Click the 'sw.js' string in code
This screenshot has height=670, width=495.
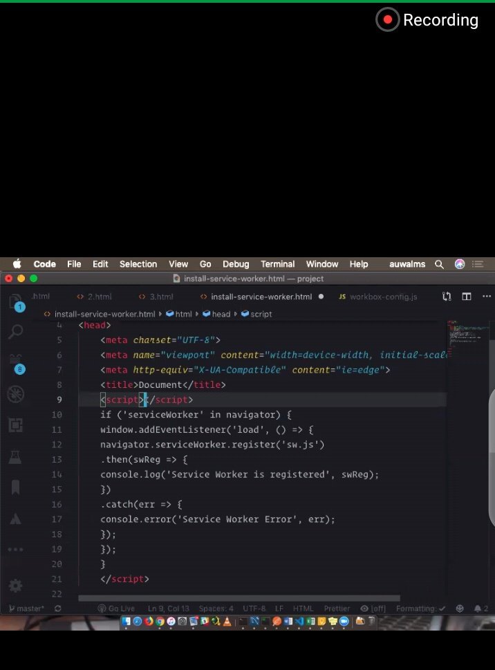(x=303, y=445)
